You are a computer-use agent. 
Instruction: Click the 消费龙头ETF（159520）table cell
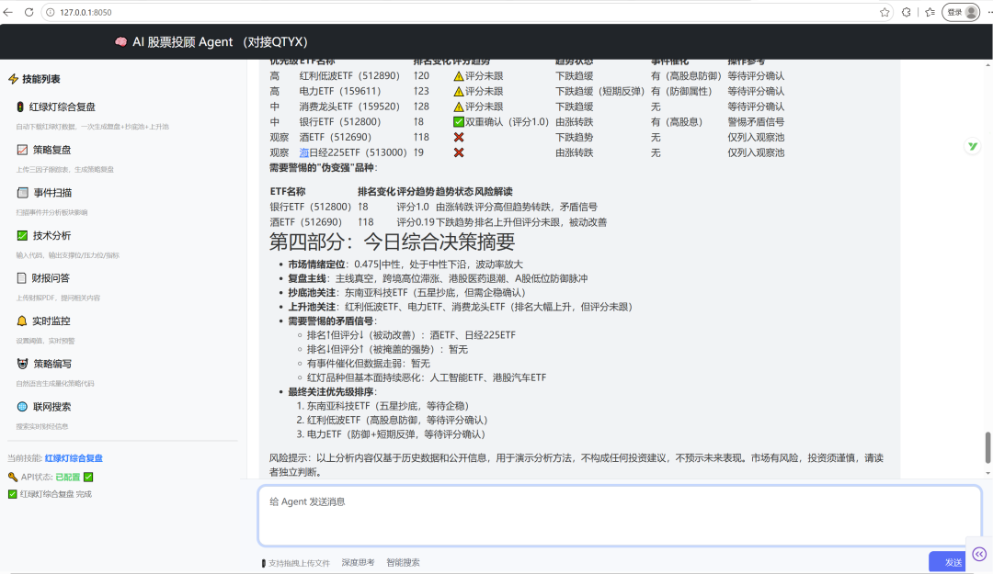pyautogui.click(x=349, y=107)
